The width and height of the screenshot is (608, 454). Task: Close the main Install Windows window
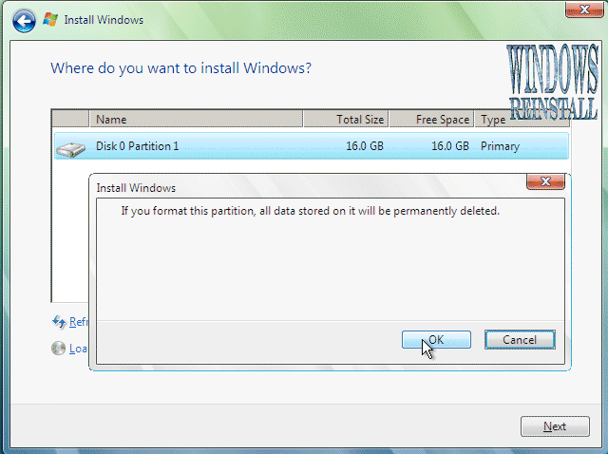pyautogui.click(x=581, y=9)
